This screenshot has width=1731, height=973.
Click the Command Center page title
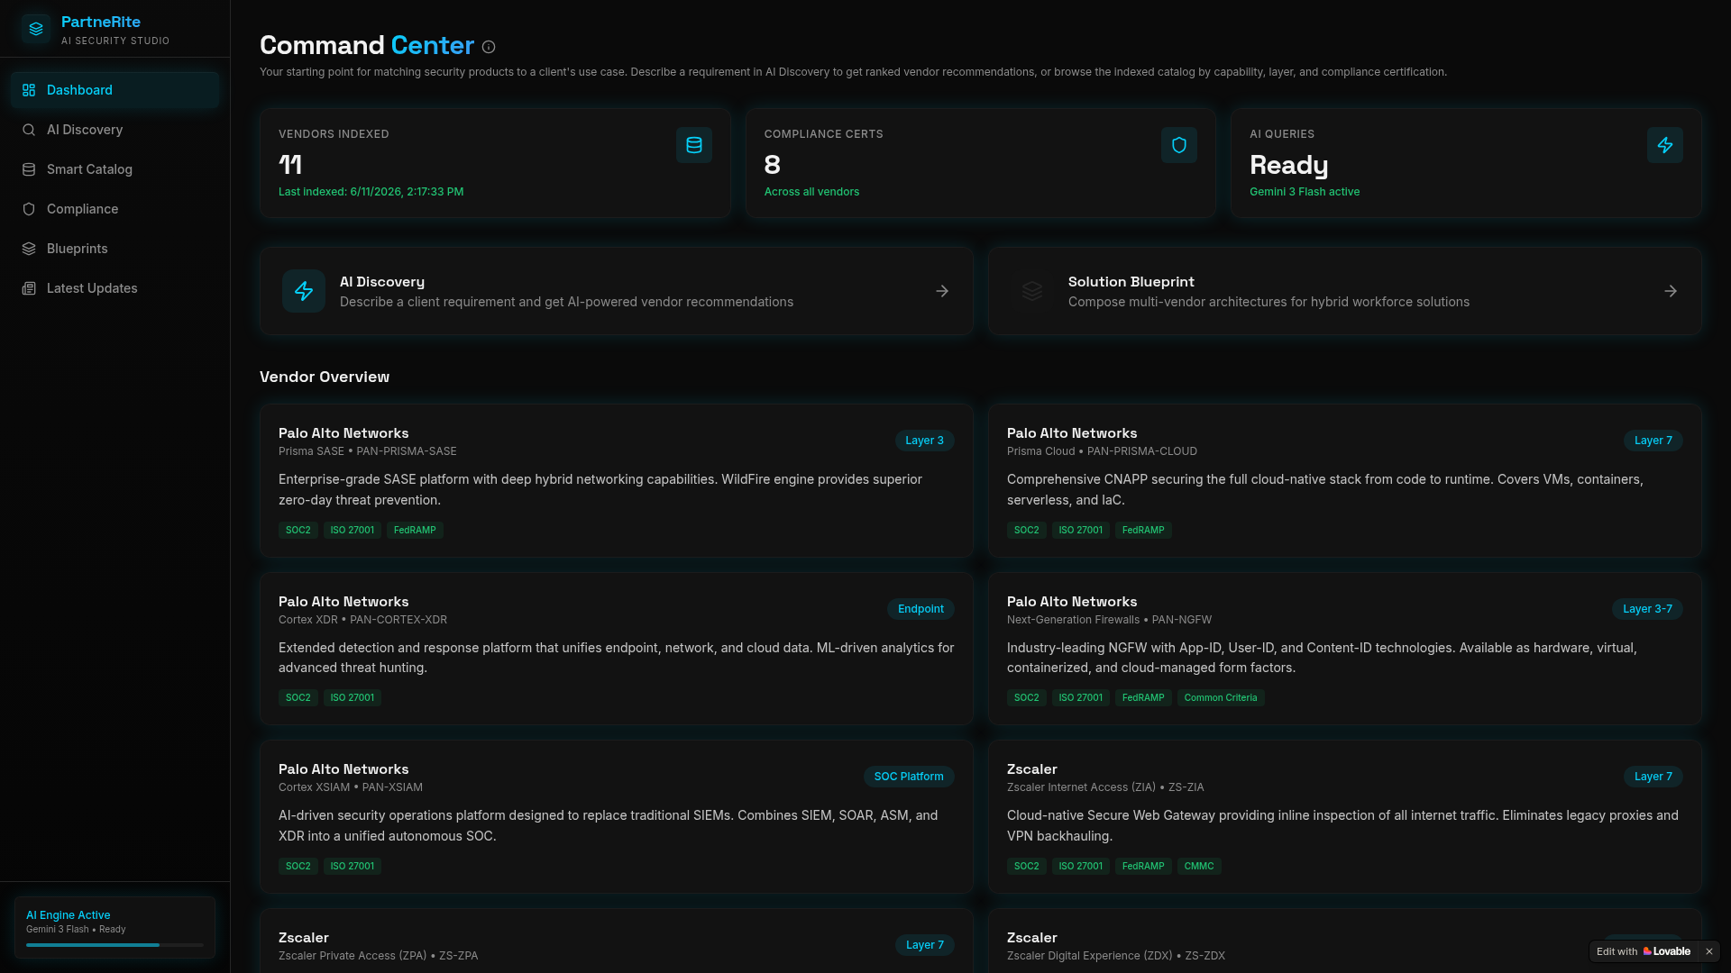[367, 45]
